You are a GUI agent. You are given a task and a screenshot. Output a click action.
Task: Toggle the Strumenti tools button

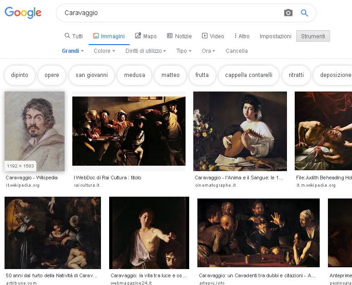pyautogui.click(x=313, y=36)
